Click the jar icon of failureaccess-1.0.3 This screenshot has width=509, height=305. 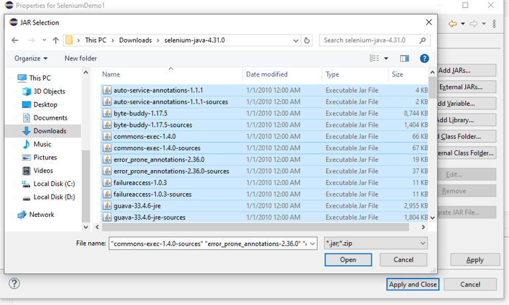107,183
